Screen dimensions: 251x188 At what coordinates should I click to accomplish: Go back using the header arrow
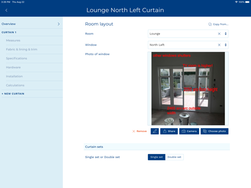[x=6, y=10]
